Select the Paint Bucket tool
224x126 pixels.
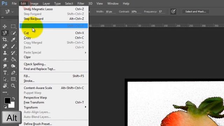[x=13, y=59]
